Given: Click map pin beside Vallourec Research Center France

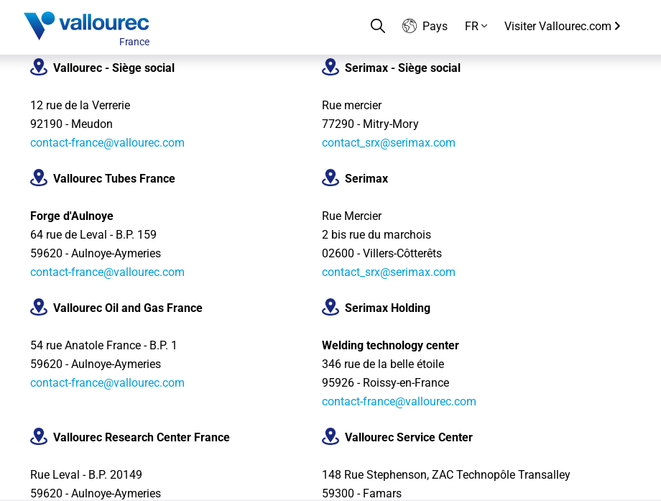Looking at the screenshot, I should 39,437.
